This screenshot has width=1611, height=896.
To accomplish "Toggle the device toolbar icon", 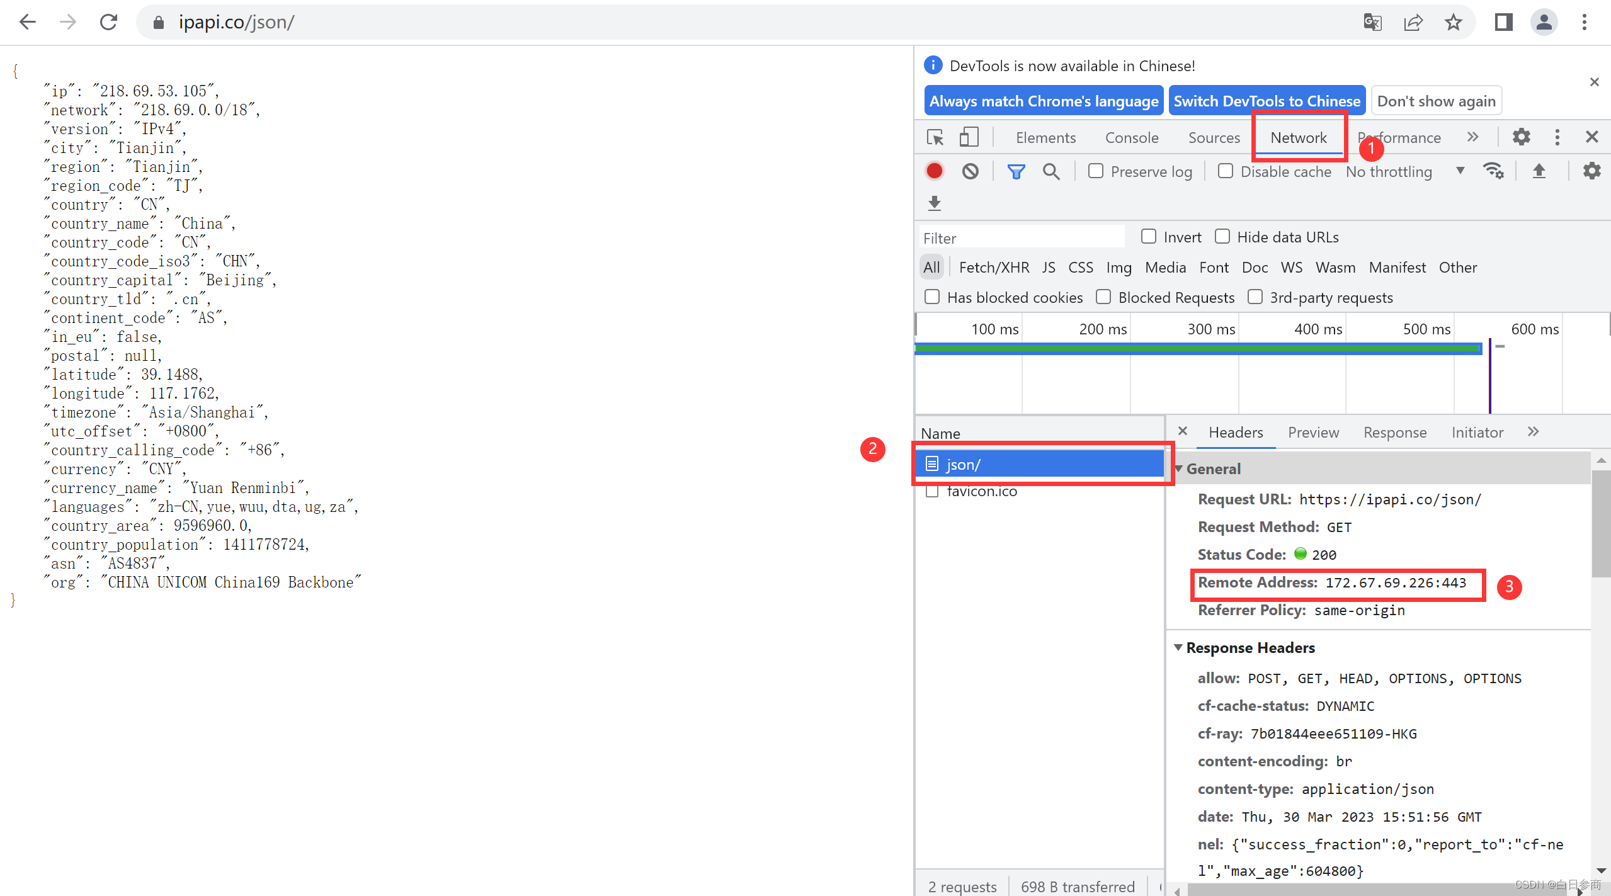I will coord(969,137).
